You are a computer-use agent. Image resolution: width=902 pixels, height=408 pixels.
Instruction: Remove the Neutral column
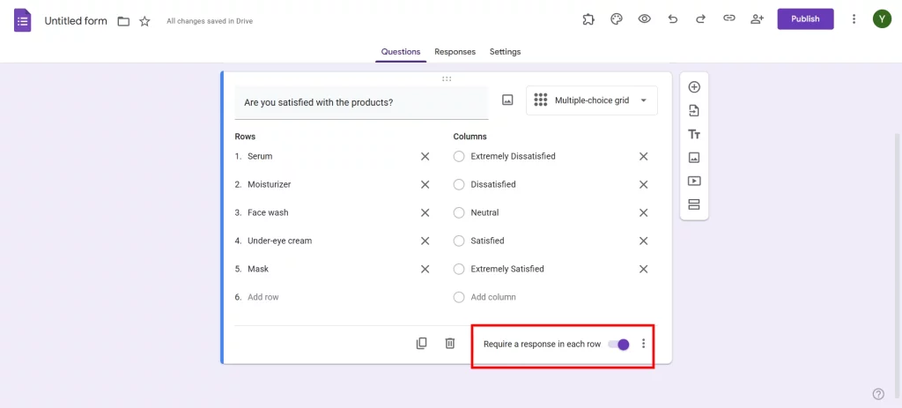[x=644, y=212]
